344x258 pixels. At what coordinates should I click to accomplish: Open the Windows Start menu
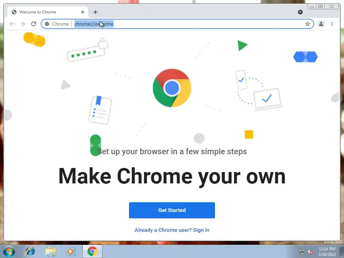pos(9,251)
